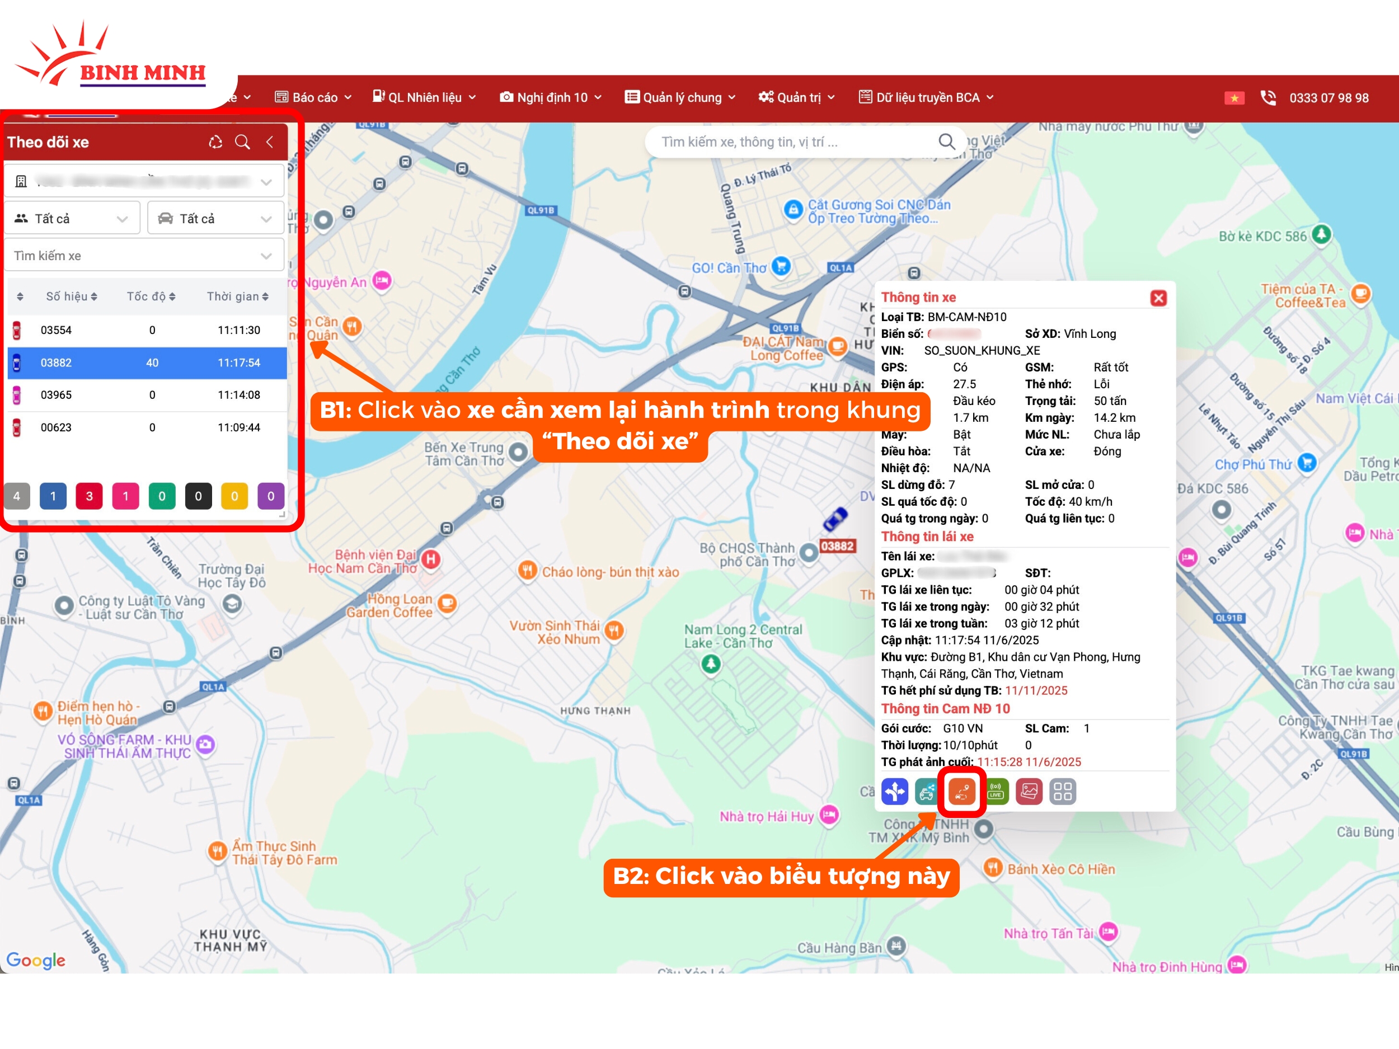Click the green status count badge
Image resolution: width=1399 pixels, height=1049 pixels.
[162, 496]
